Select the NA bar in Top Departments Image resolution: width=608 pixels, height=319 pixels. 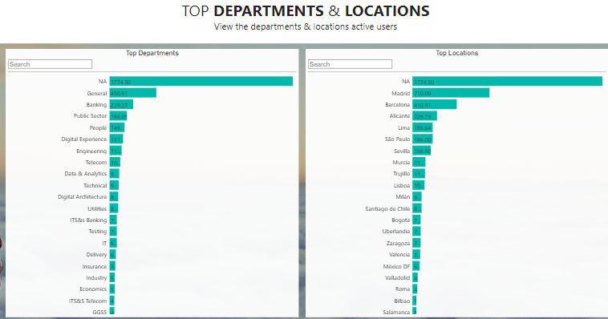[201, 82]
